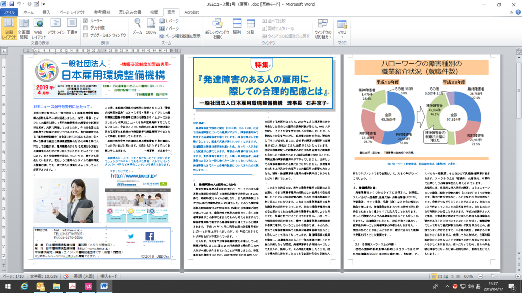Open Customize Quick Access Toolbar dropdown
Viewport: 522px width, 293px height.
44,4
